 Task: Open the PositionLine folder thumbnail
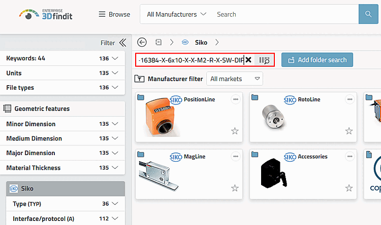pos(162,118)
